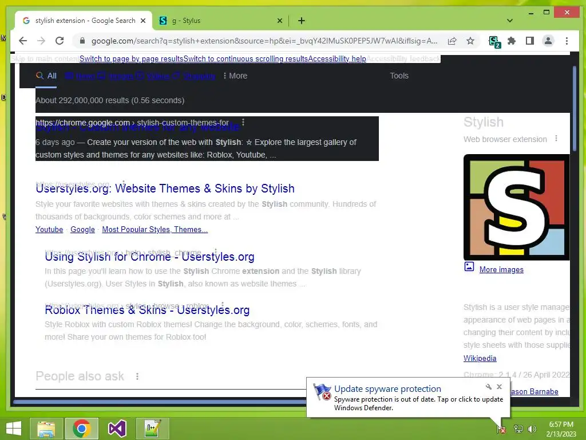Open the search Tools options
The image size is (586, 440).
(x=399, y=76)
